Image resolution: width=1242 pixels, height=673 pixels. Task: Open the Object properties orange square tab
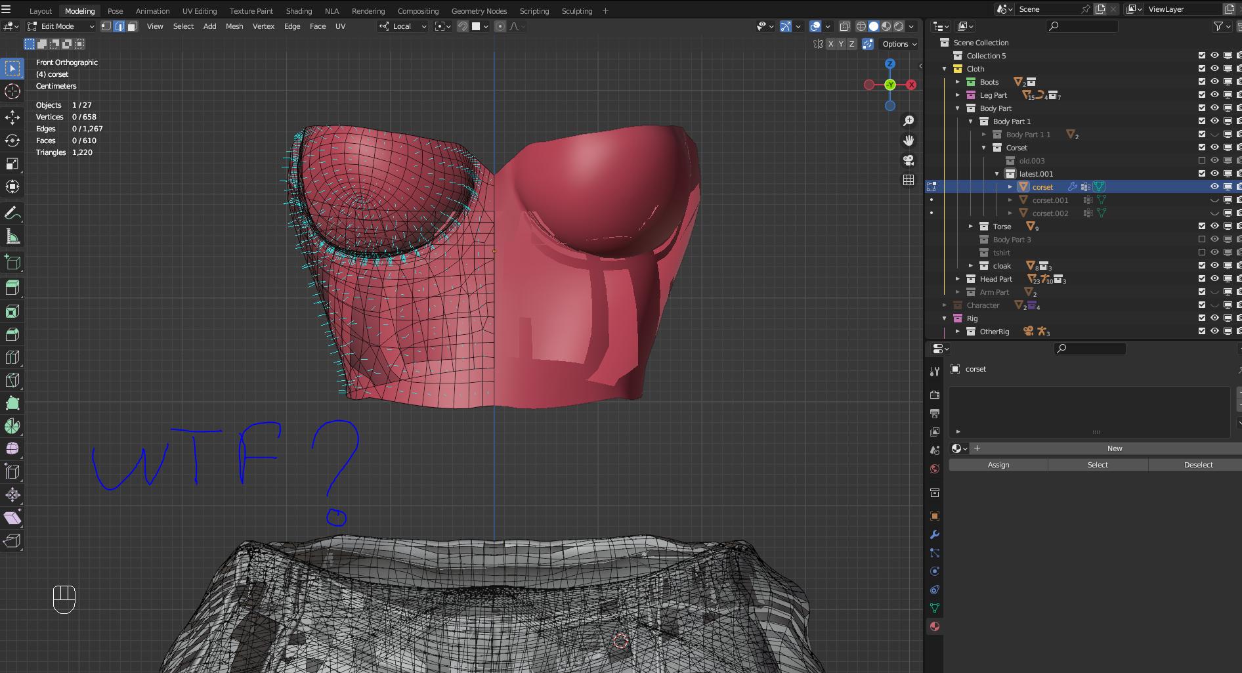[935, 516]
